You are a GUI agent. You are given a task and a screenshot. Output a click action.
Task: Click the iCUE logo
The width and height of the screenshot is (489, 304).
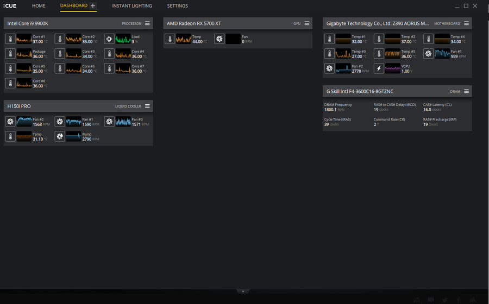[10, 6]
